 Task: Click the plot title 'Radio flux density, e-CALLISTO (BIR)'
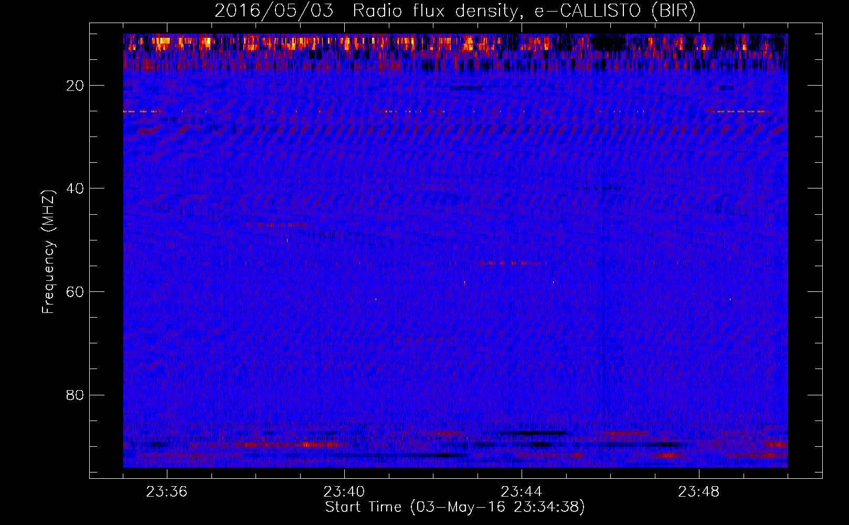tap(524, 11)
